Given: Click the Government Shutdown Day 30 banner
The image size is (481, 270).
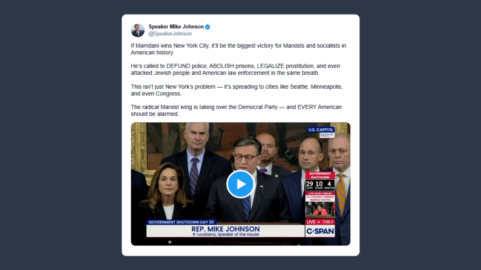Looking at the screenshot, I should point(181,222).
